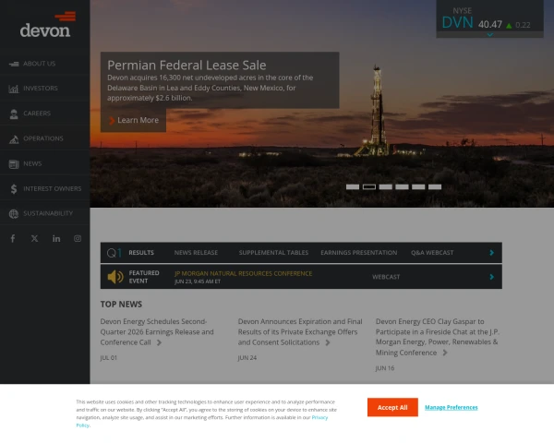Expand the Q1 Results bar arrow
The width and height of the screenshot is (554, 443).
[x=491, y=253]
